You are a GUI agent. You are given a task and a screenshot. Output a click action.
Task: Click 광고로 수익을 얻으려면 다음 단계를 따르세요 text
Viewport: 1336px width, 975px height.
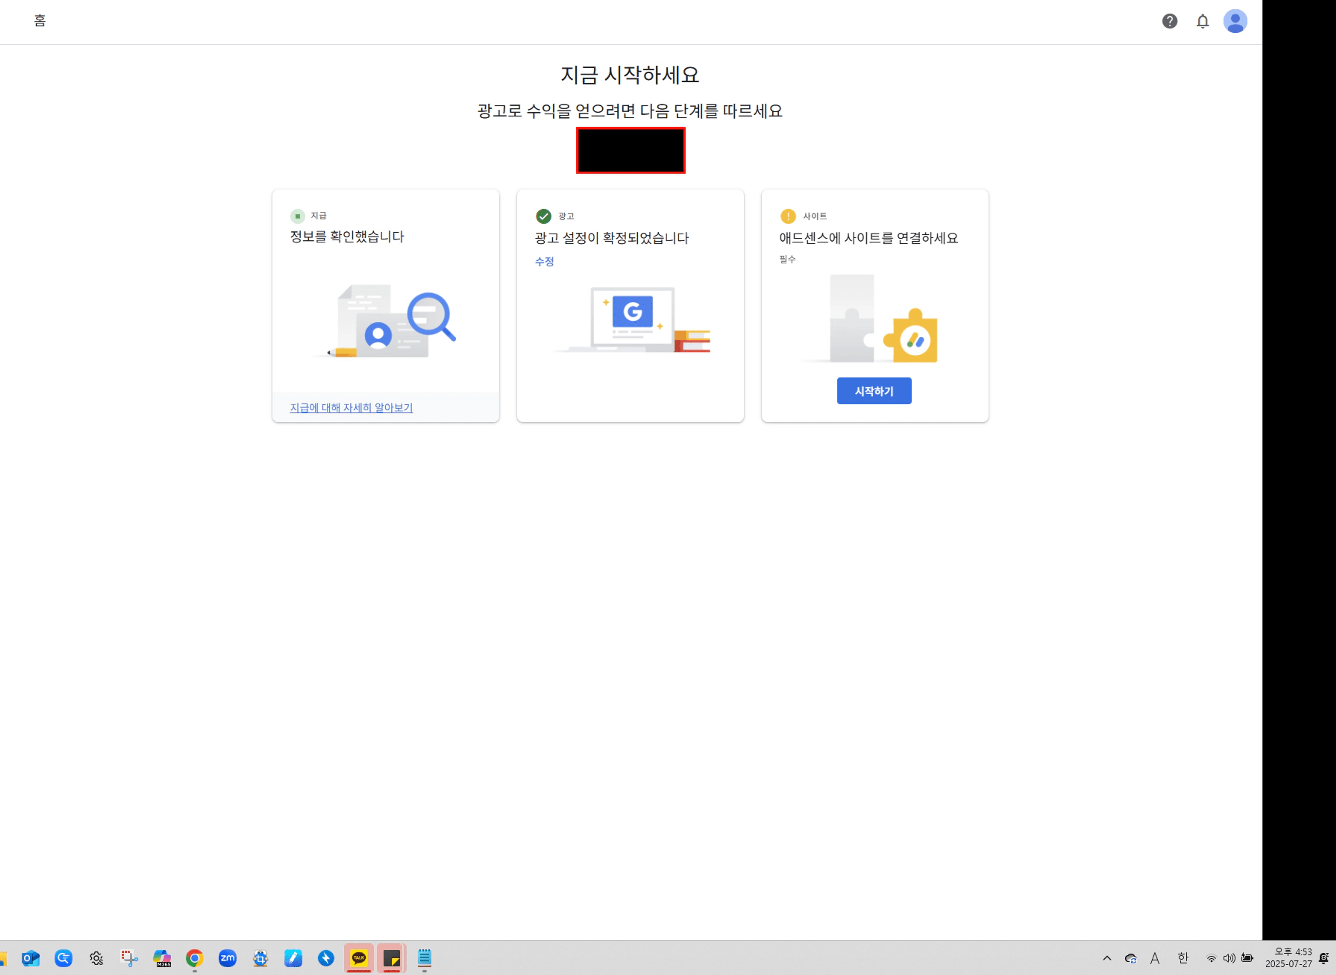[x=630, y=111]
